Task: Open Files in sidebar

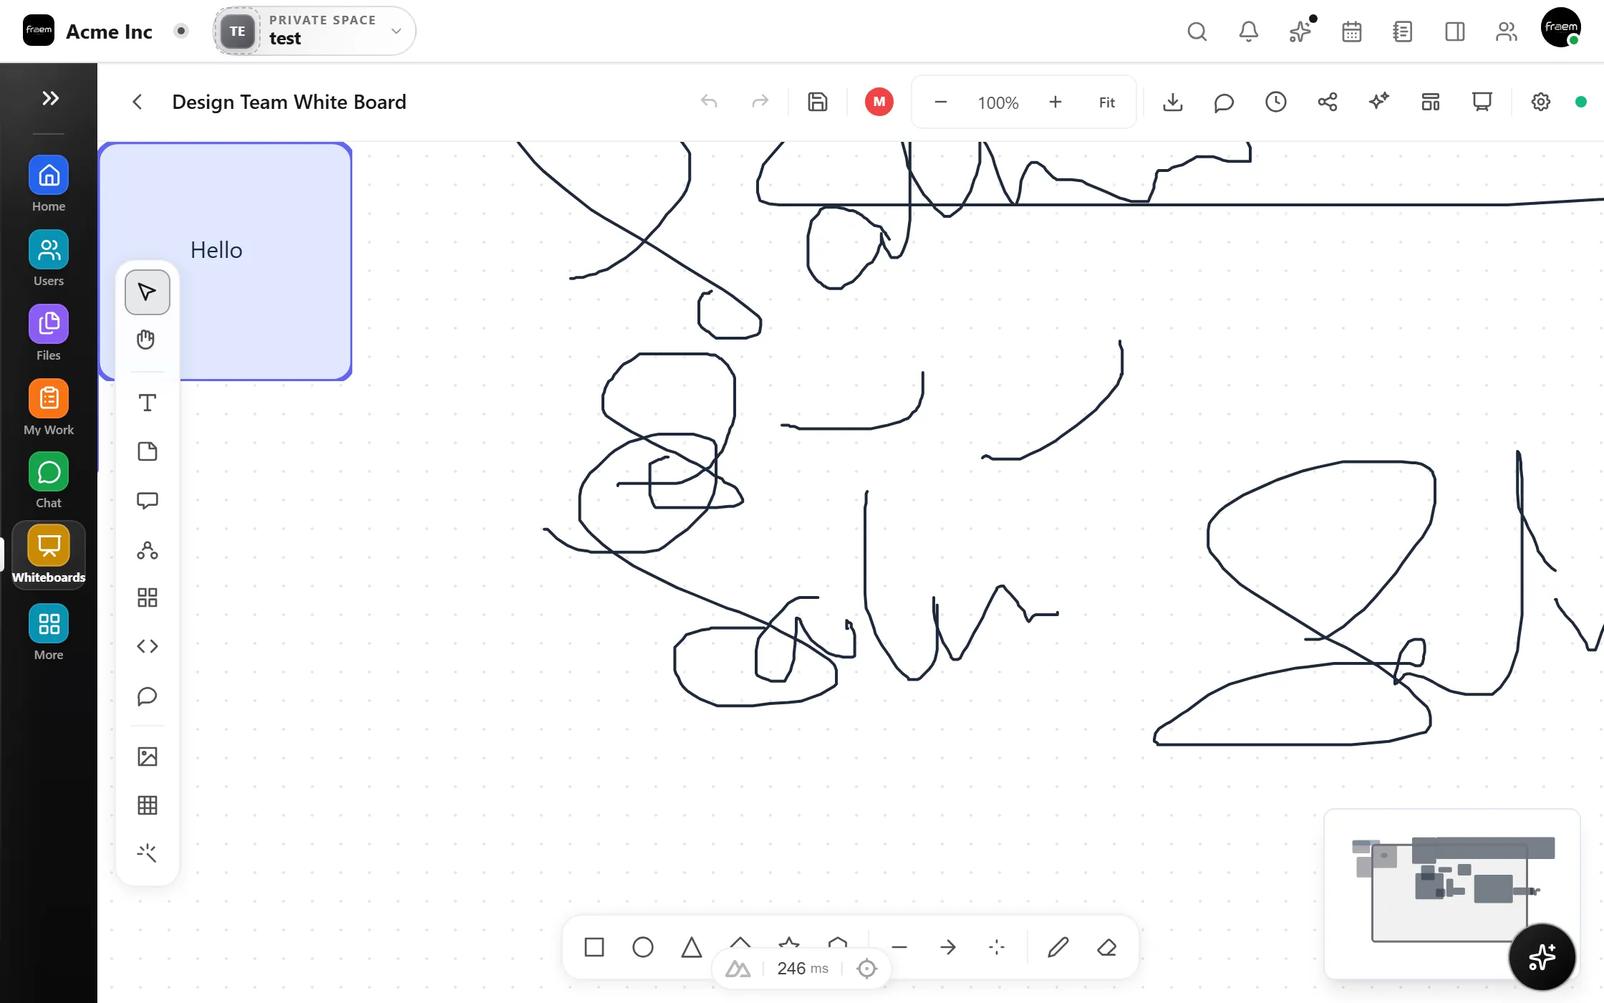Action: tap(49, 333)
